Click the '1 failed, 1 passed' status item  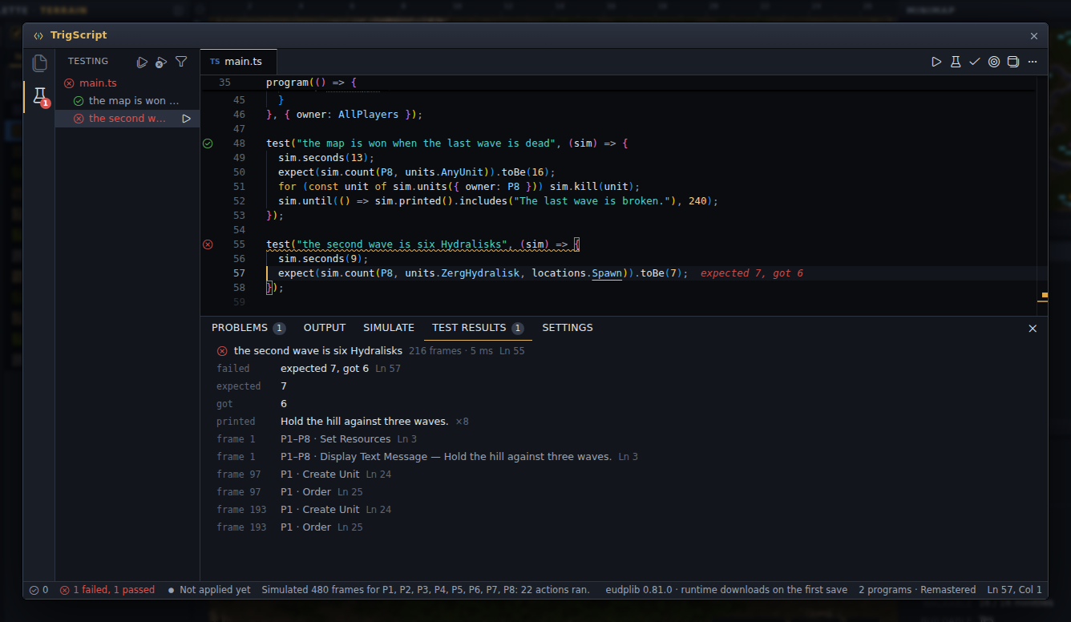coord(107,590)
